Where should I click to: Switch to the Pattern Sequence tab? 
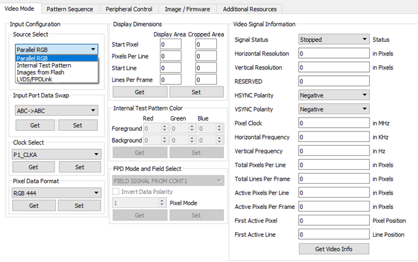70,9
